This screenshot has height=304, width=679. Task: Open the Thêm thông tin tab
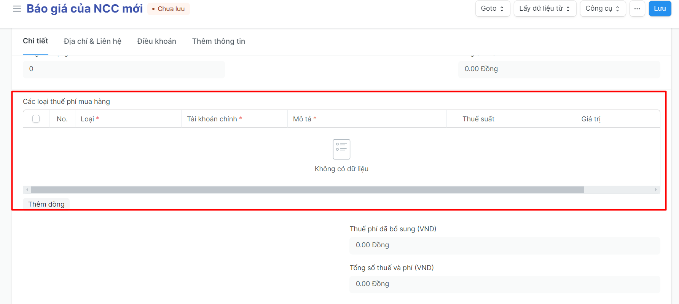pyautogui.click(x=218, y=41)
